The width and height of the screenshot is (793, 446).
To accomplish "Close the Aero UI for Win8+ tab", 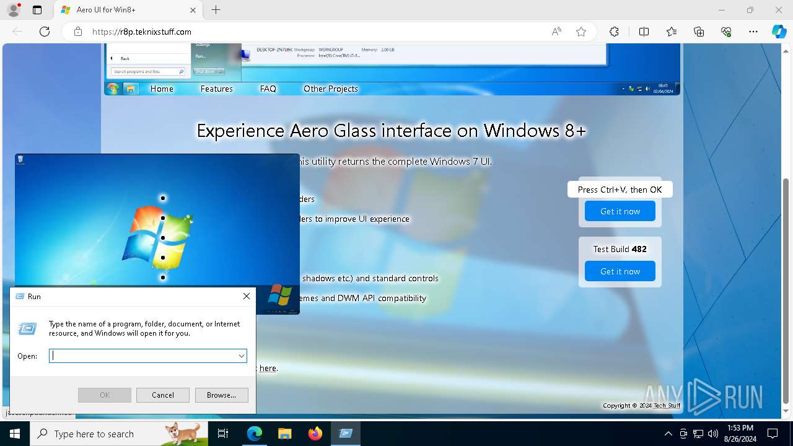I will (193, 10).
